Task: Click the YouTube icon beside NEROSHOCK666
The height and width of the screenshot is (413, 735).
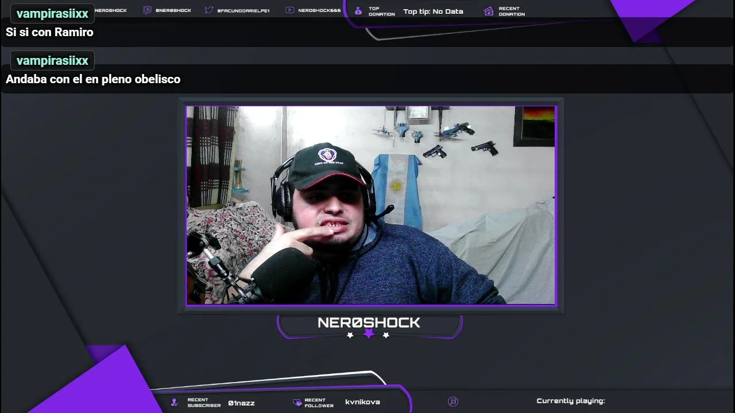Action: click(290, 10)
